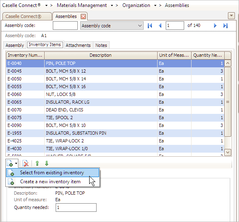The height and width of the screenshot is (222, 239).
Task: Click Assemblies in breadcrumb
Action: point(177,5)
